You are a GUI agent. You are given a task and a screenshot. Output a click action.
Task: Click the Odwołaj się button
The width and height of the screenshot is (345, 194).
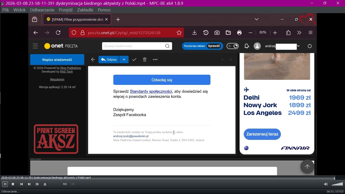[162, 80]
